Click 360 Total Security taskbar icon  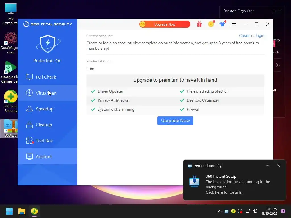pos(34,211)
